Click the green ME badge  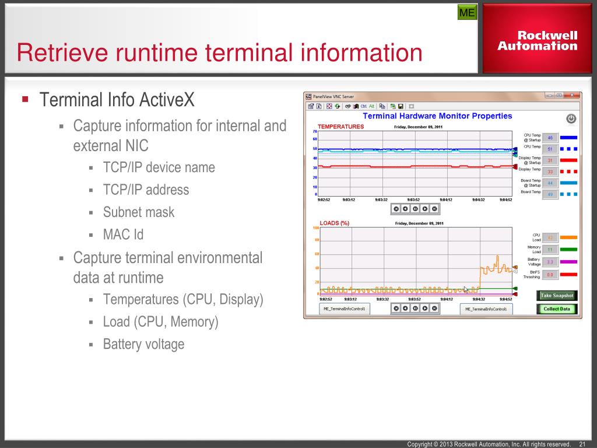click(467, 13)
